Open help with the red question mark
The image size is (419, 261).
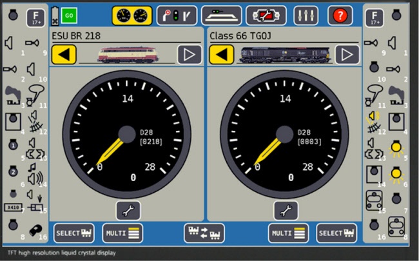(340, 14)
